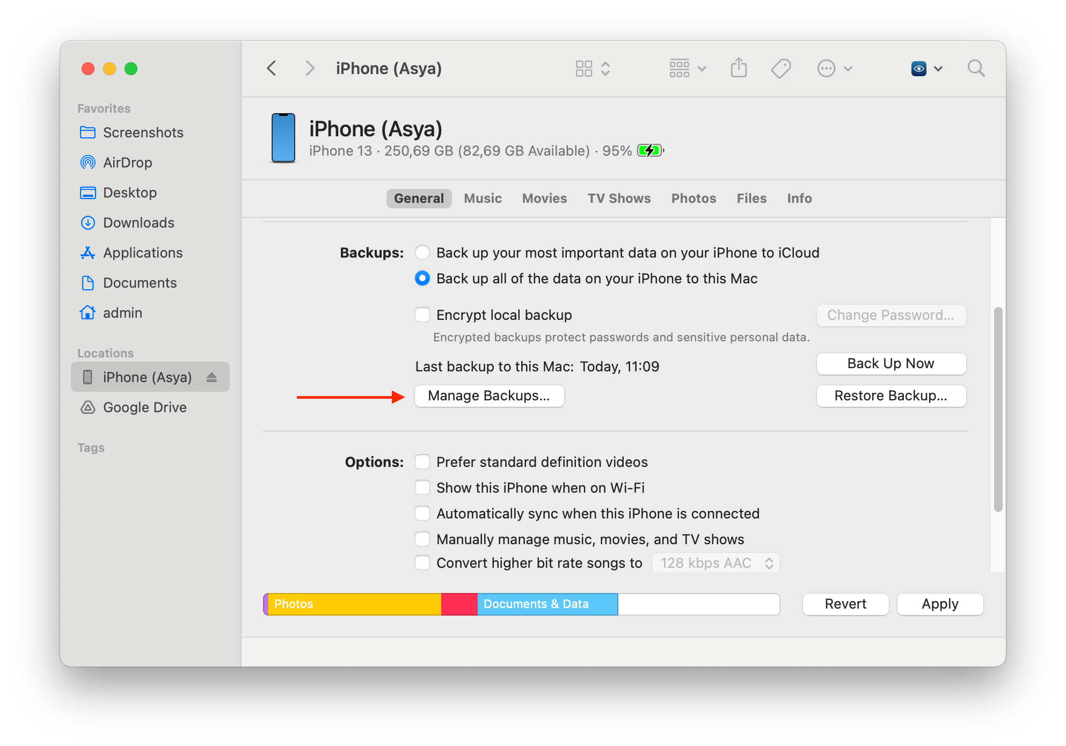Open the 128 kbps AAC dropdown
The height and width of the screenshot is (746, 1066).
[715, 562]
